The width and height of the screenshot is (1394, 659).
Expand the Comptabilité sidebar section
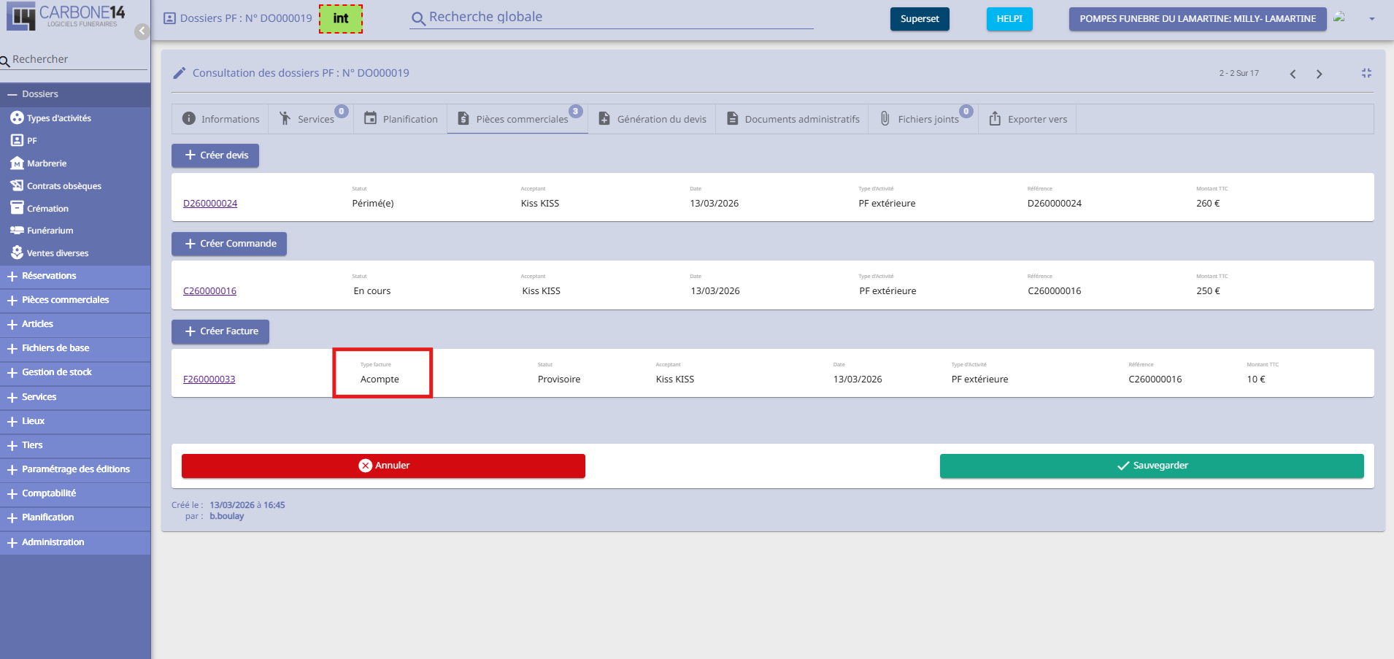tap(49, 493)
